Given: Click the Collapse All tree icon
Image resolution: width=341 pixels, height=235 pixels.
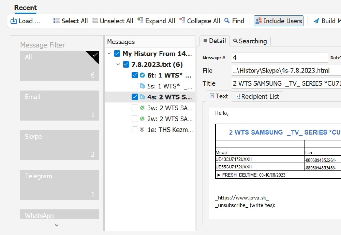Looking at the screenshot, I should pos(182,20).
